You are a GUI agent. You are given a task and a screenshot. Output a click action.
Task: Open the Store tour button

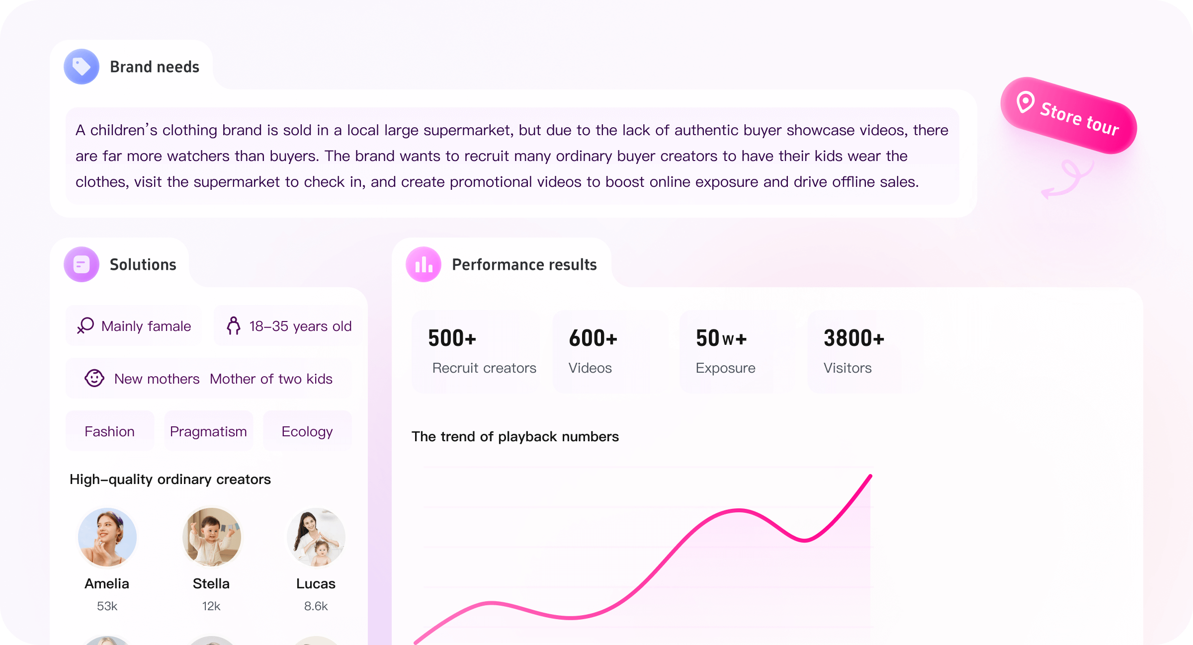coord(1069,115)
